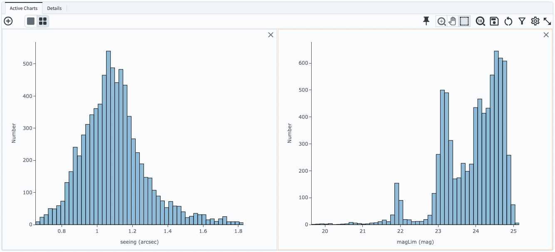Switch to the pan hand mode

point(453,21)
